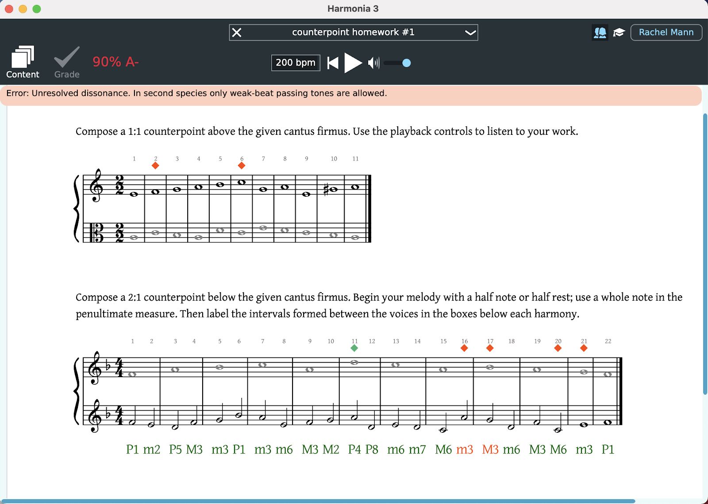The width and height of the screenshot is (708, 504).
Task: Mute the speaker volume icon
Action: tap(373, 63)
